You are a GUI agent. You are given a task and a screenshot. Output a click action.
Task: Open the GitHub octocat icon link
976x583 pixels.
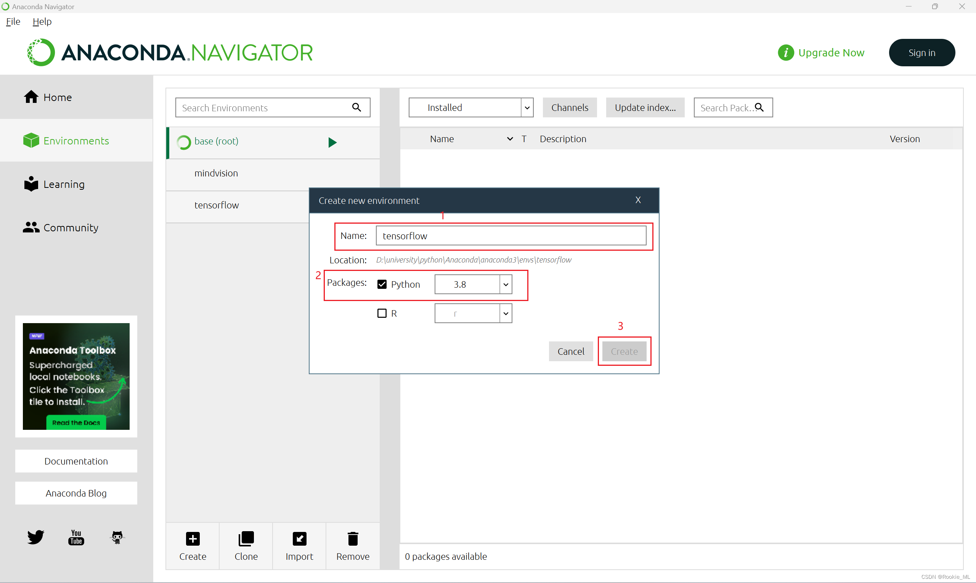point(117,537)
